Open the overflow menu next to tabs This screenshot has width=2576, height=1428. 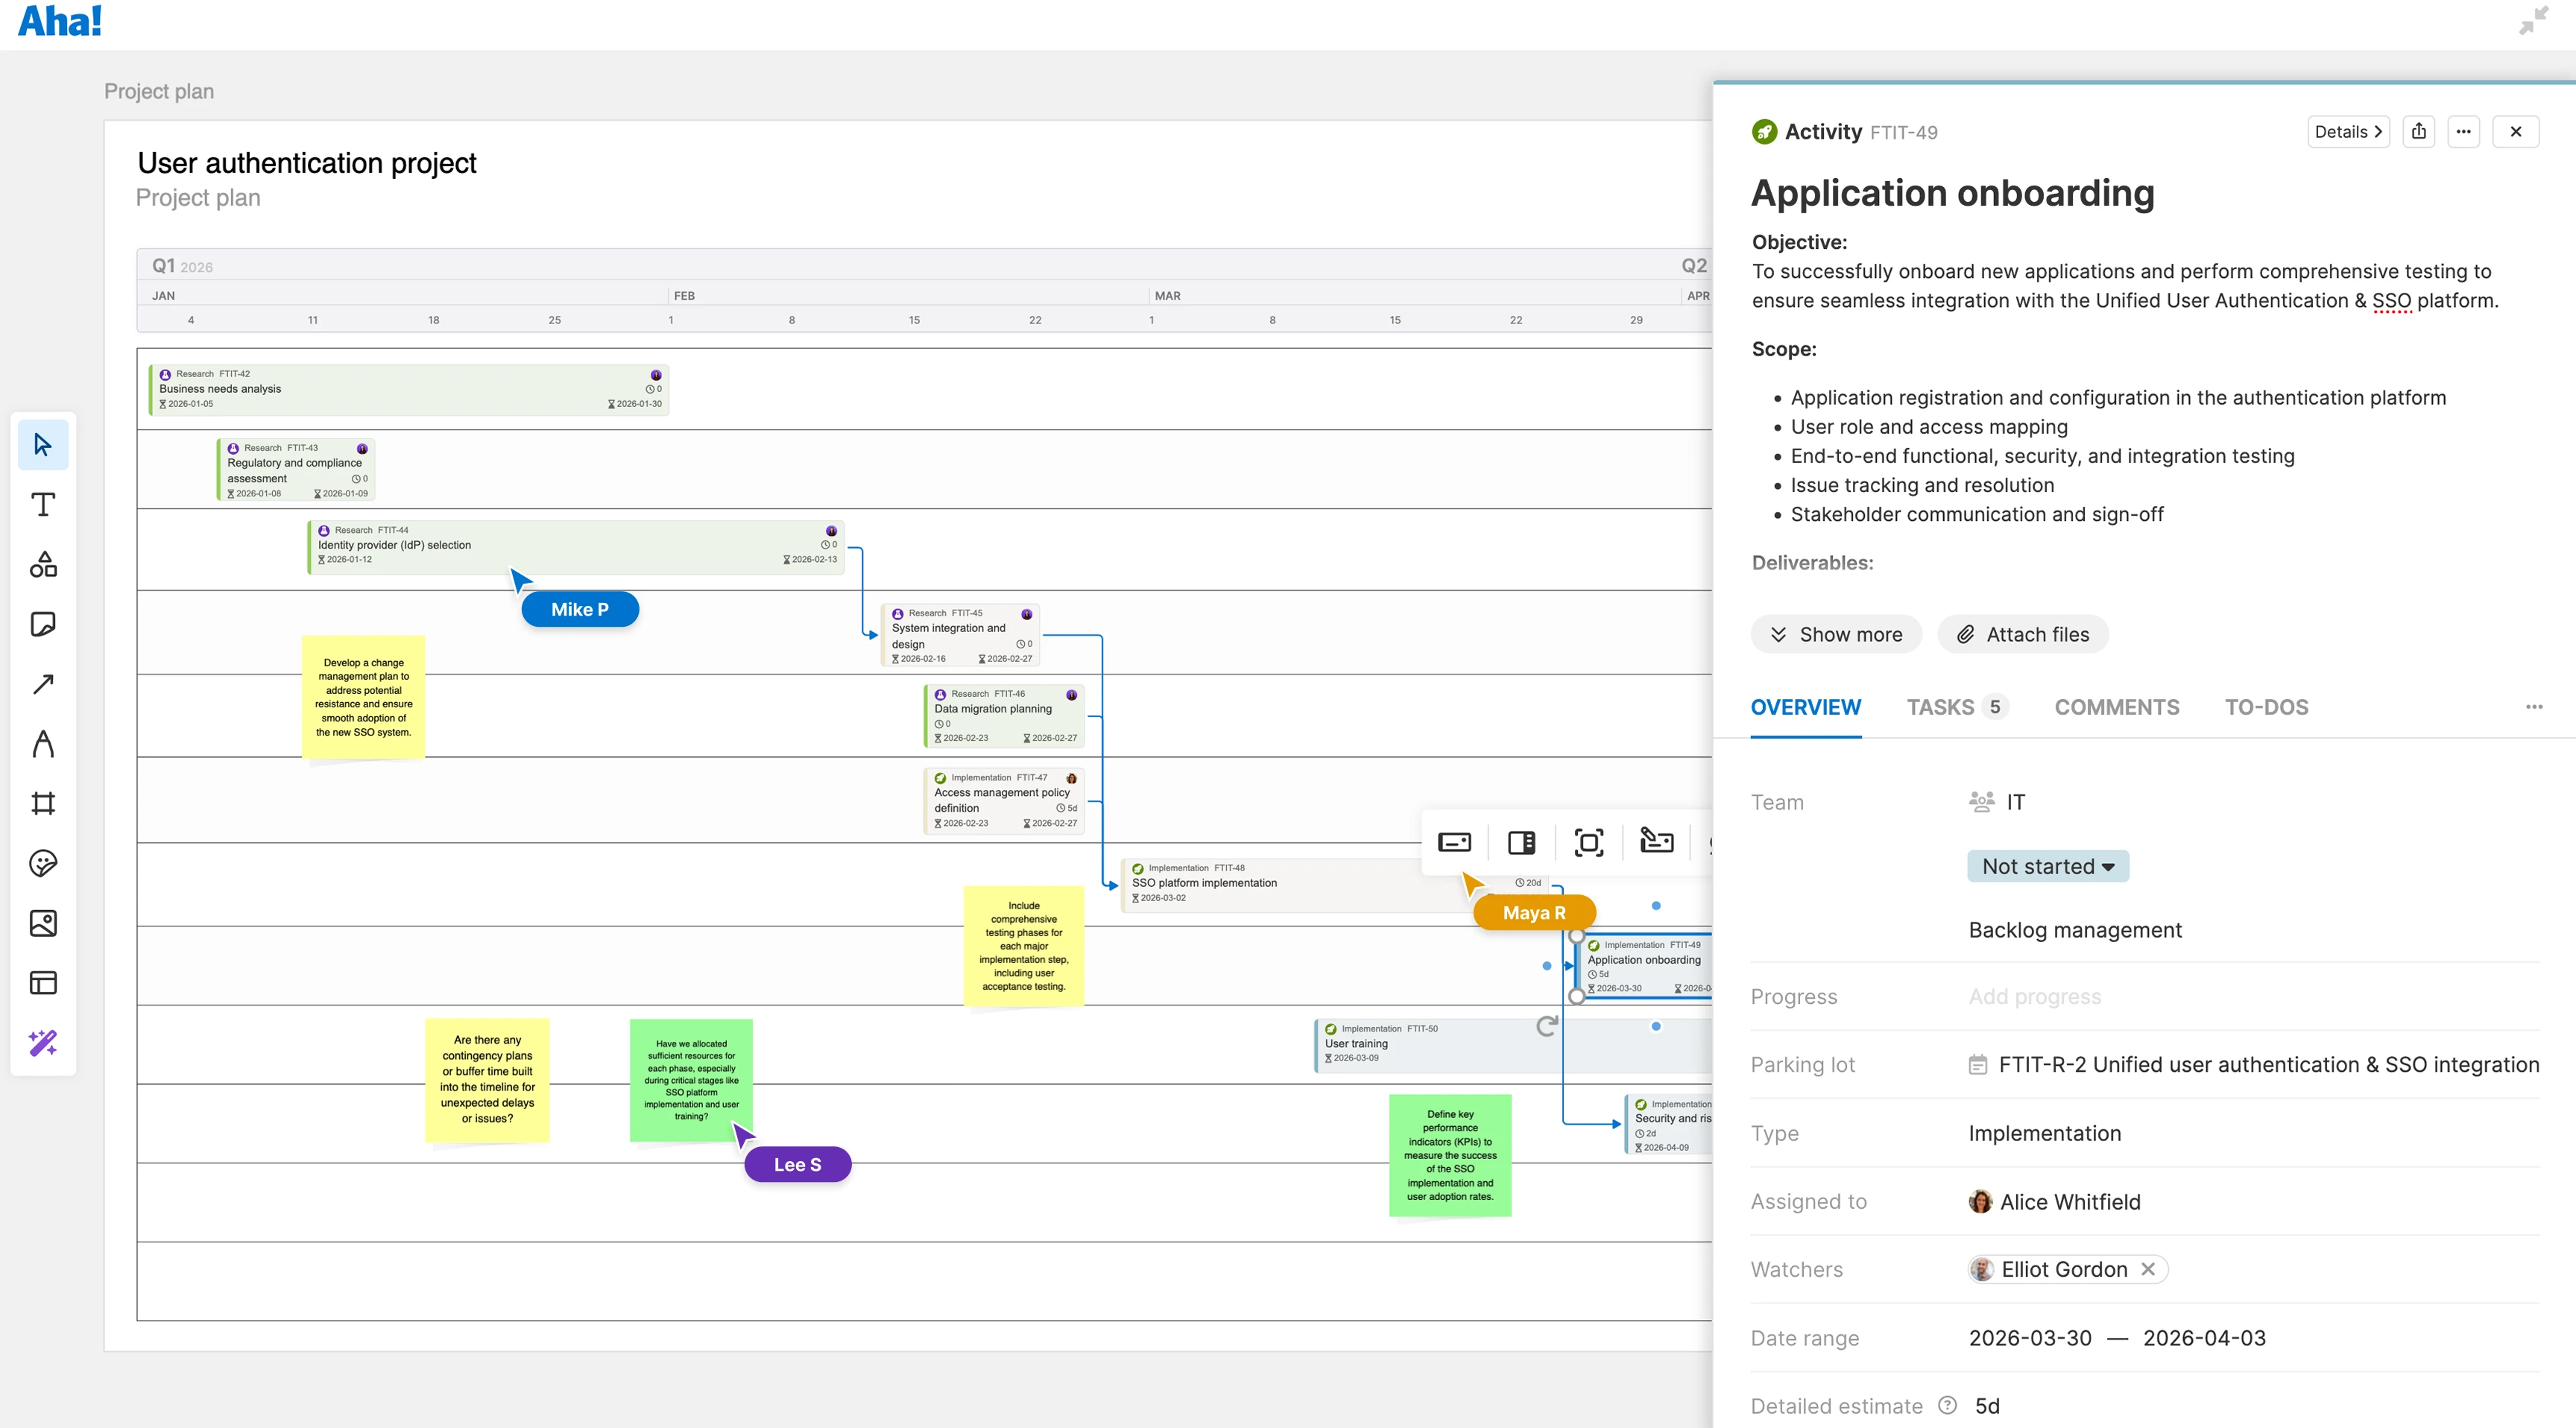2534,707
